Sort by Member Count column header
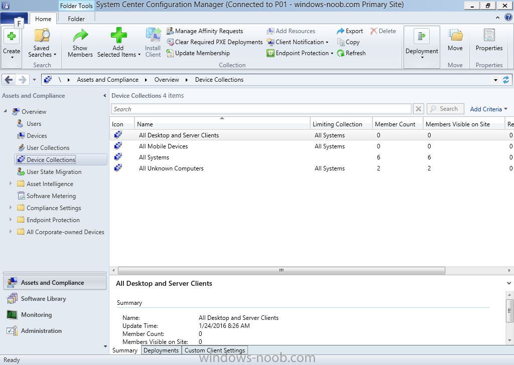The width and height of the screenshot is (514, 365). 398,124
